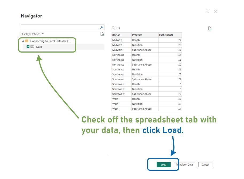
Task: Click the Data preview title label
Action: 116,27
